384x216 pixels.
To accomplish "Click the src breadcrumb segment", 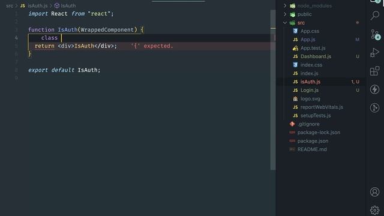I will pyautogui.click(x=10, y=5).
